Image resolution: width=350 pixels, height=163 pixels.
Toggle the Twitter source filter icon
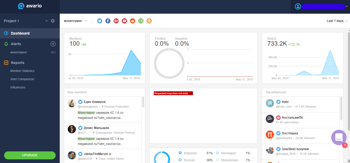pyautogui.click(x=100, y=21)
